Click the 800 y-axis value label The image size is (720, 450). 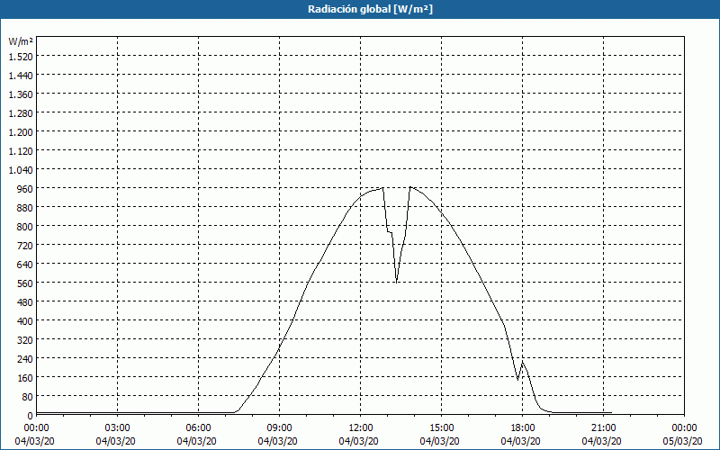coord(25,227)
